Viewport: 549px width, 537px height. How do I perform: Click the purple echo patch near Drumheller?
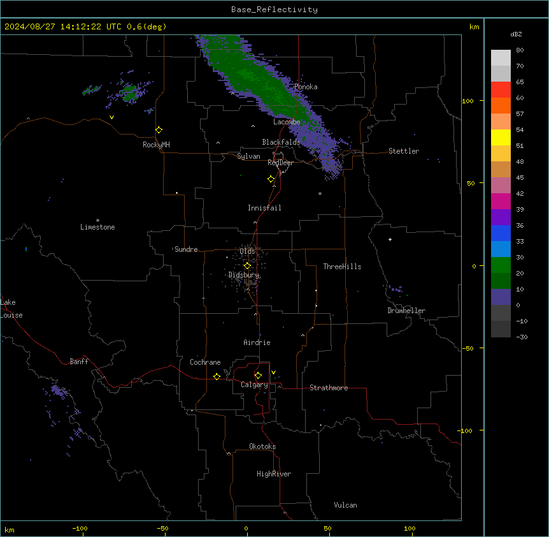396,289
